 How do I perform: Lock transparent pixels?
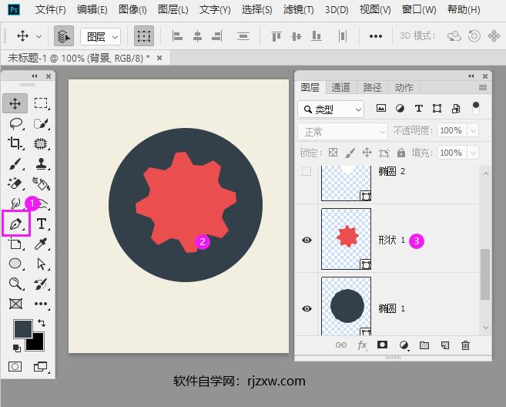coord(333,152)
